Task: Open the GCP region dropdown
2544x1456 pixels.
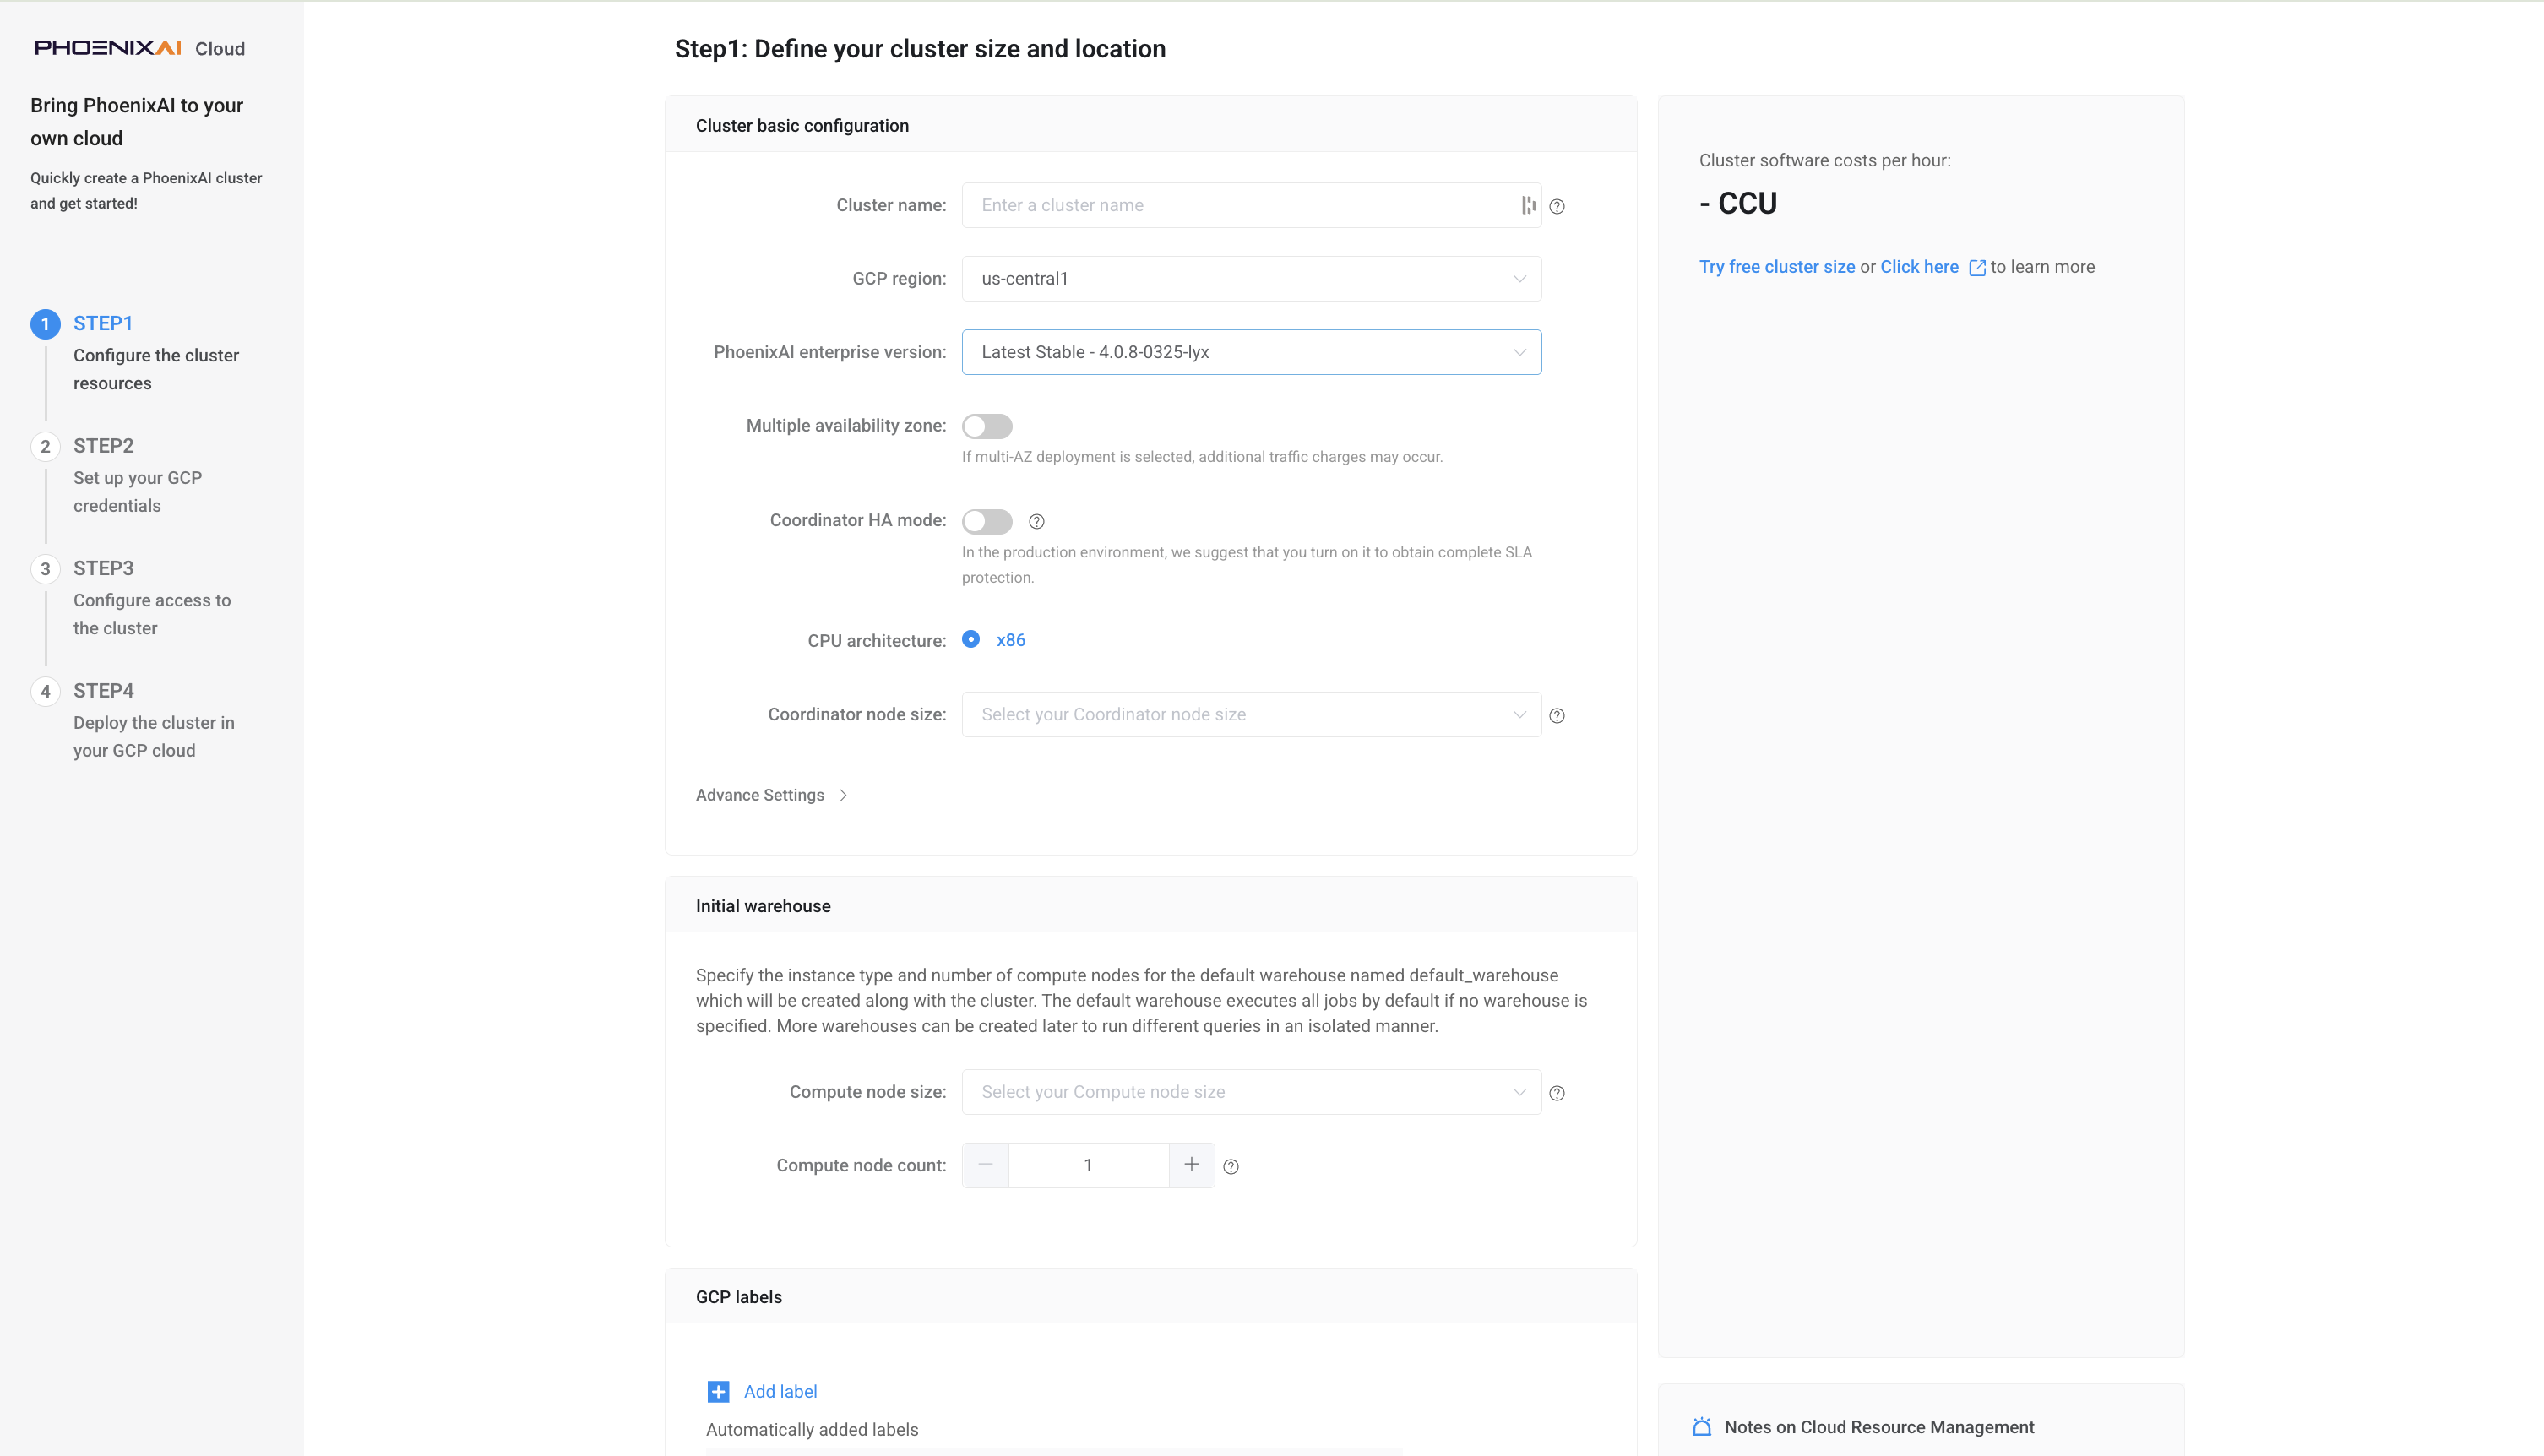Action: coord(1251,279)
